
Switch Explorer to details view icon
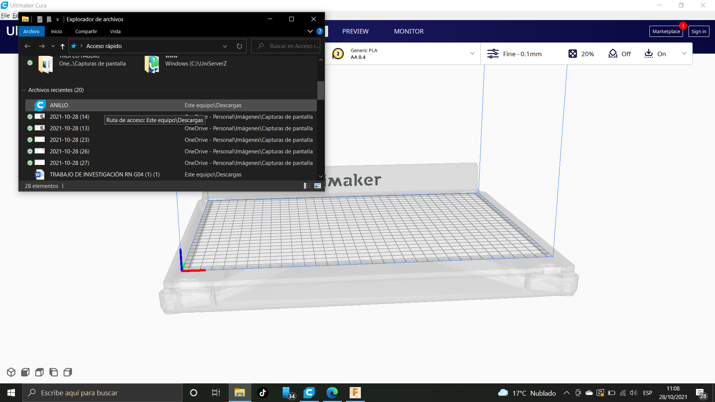[307, 186]
